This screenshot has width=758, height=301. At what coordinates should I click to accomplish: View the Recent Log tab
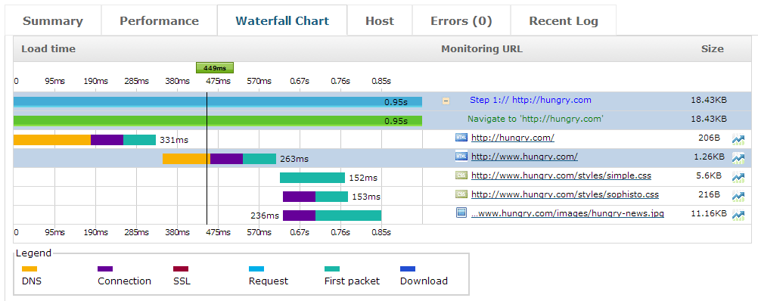point(563,21)
